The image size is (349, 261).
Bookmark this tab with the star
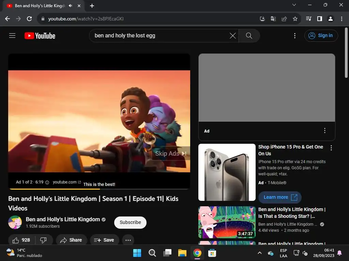tap(295, 19)
